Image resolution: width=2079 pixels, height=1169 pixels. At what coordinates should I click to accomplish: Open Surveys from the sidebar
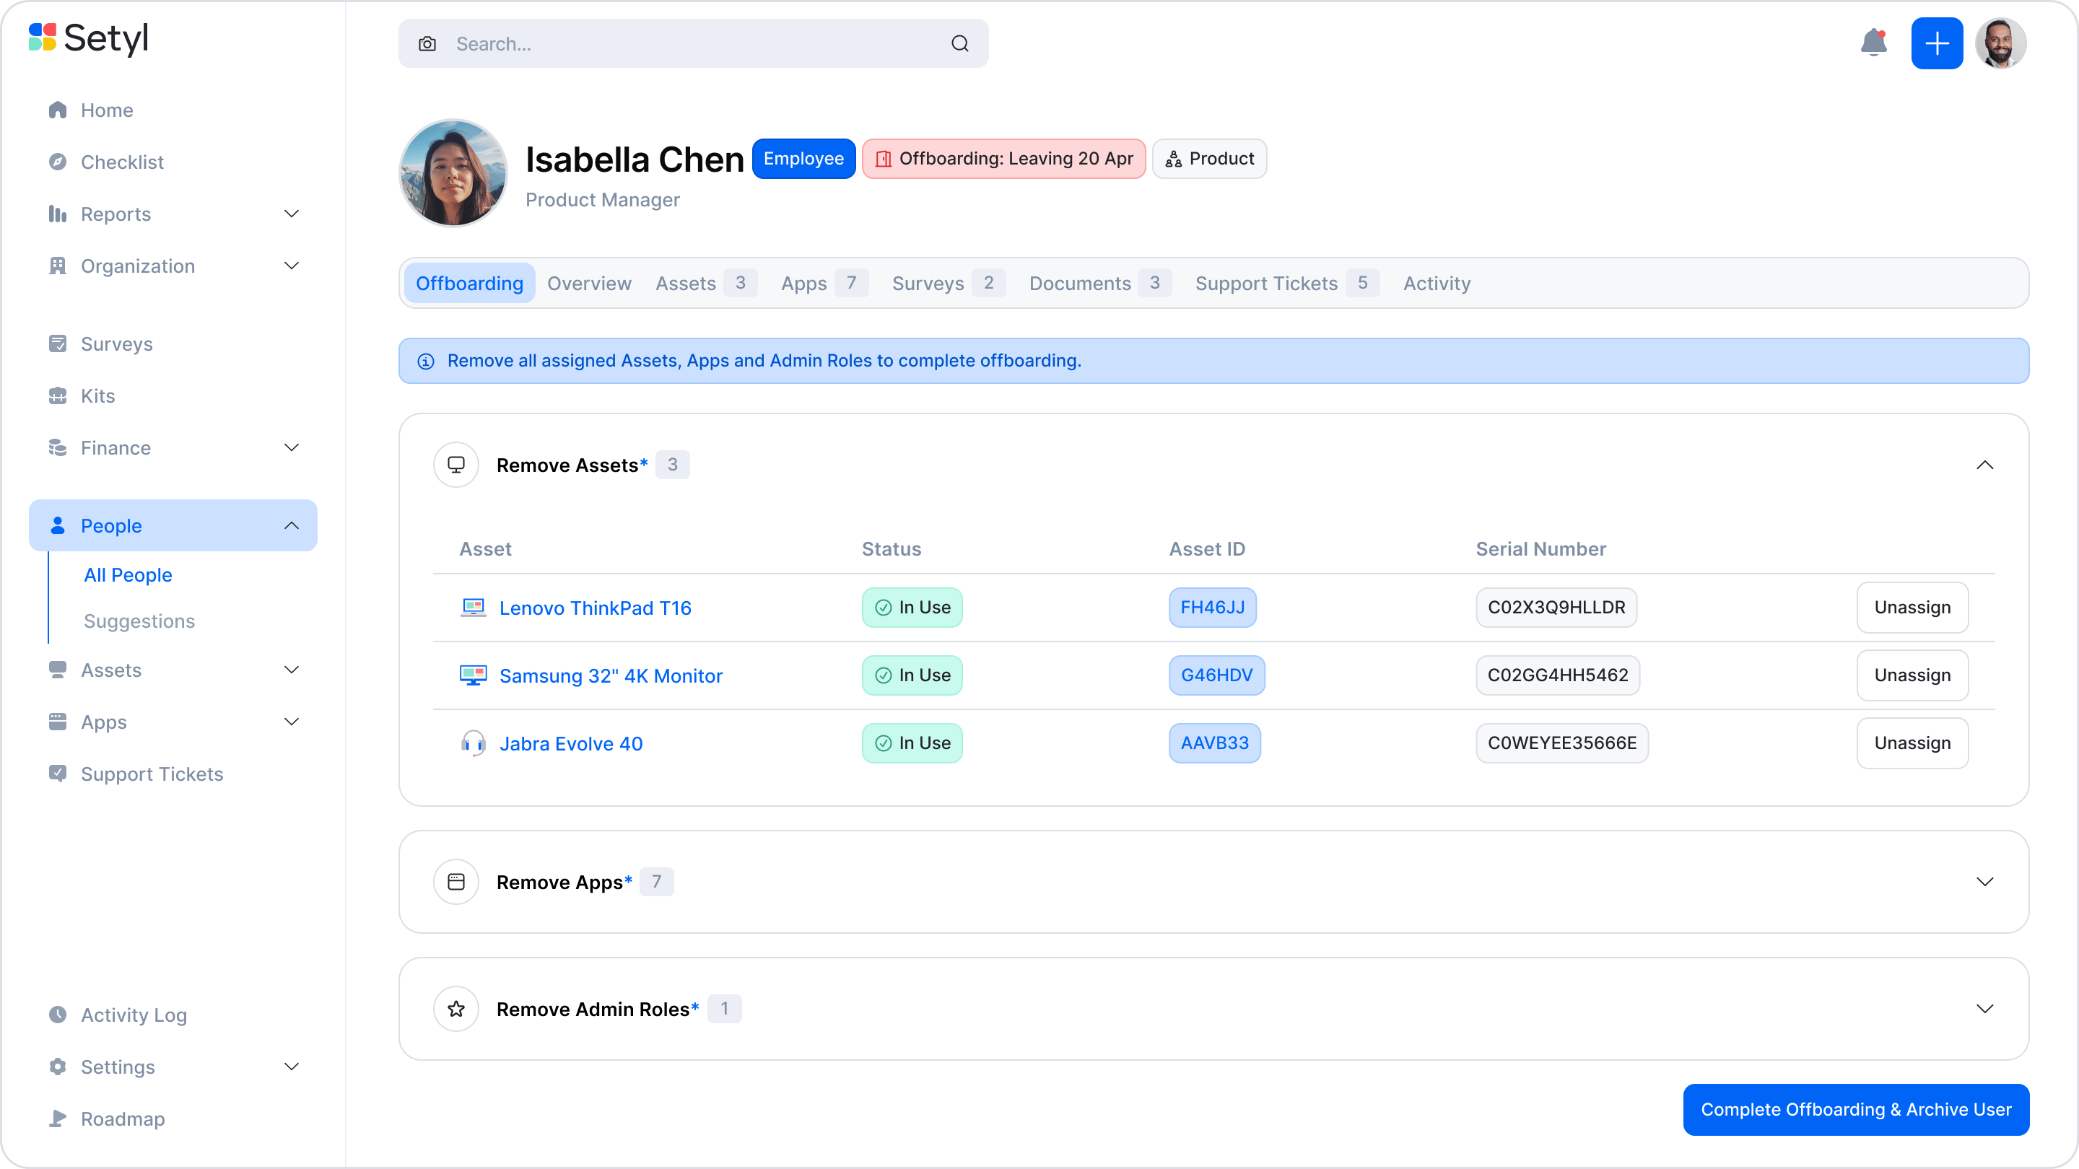coord(116,343)
